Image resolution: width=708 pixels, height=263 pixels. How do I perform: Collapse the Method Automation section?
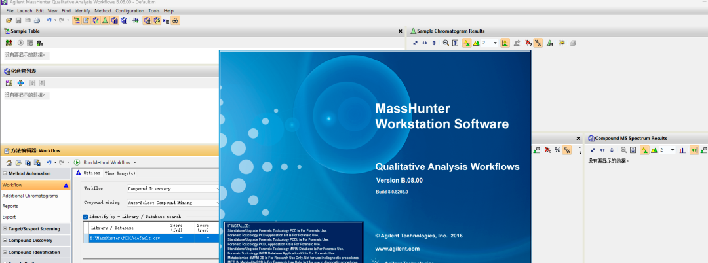pos(5,173)
